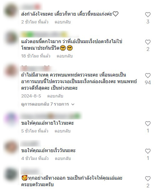Open avatar of the 4-hours-ago commenter
The image size is (160, 189).
point(11,147)
